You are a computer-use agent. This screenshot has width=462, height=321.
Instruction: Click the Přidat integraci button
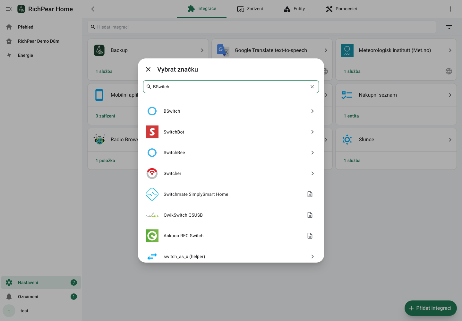pyautogui.click(x=431, y=308)
